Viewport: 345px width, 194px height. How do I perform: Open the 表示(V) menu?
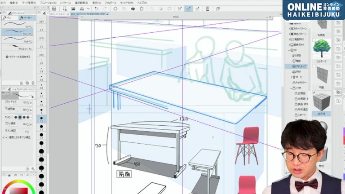pyautogui.click(x=97, y=3)
